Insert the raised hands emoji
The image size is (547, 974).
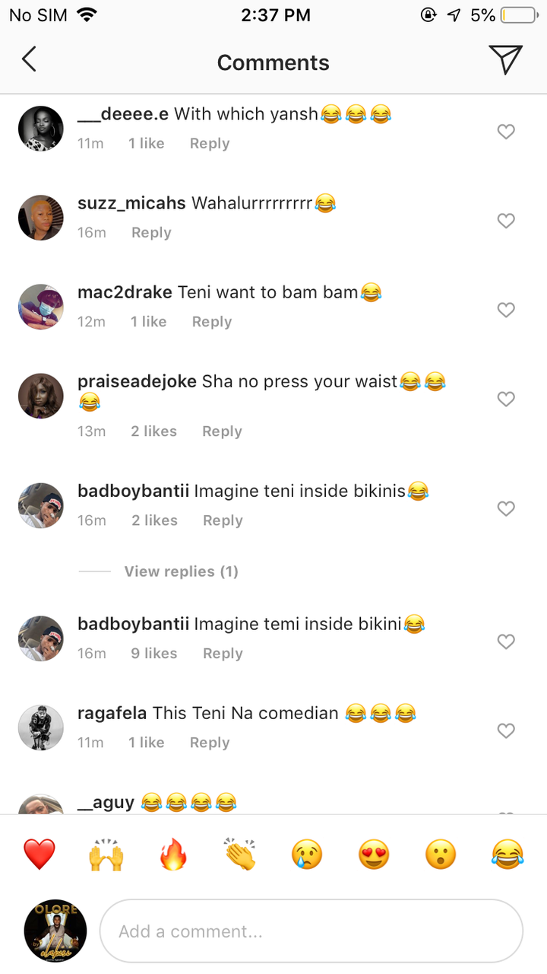point(106,854)
